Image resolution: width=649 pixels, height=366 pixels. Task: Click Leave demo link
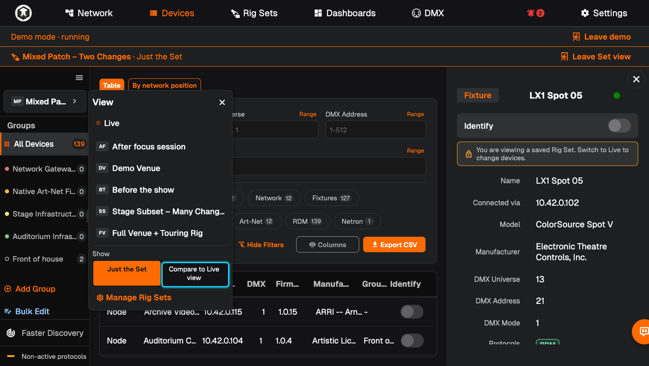point(602,37)
